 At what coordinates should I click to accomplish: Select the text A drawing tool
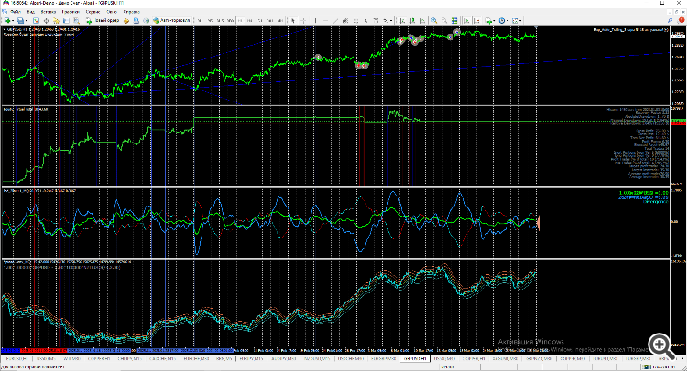(365, 20)
